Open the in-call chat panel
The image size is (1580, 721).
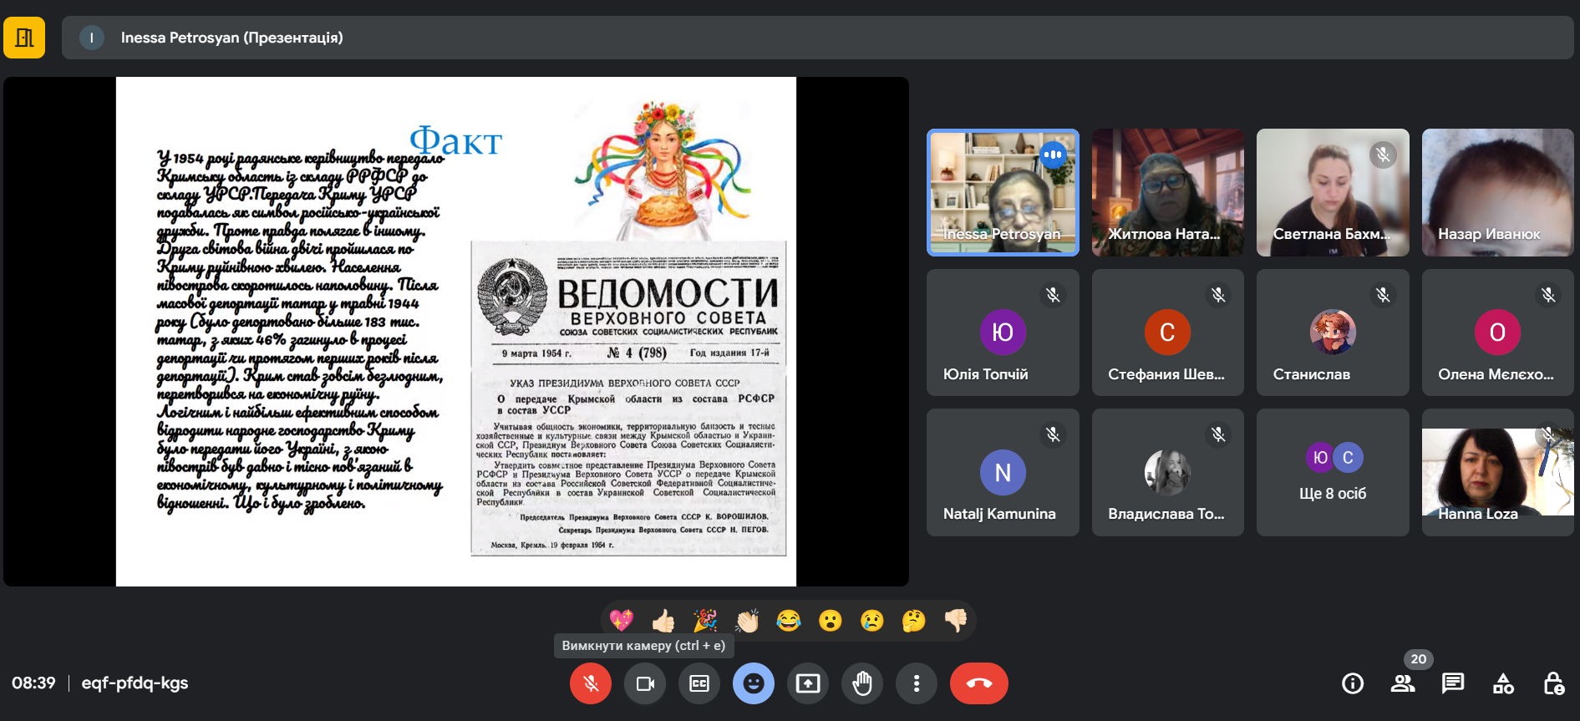(x=1453, y=683)
